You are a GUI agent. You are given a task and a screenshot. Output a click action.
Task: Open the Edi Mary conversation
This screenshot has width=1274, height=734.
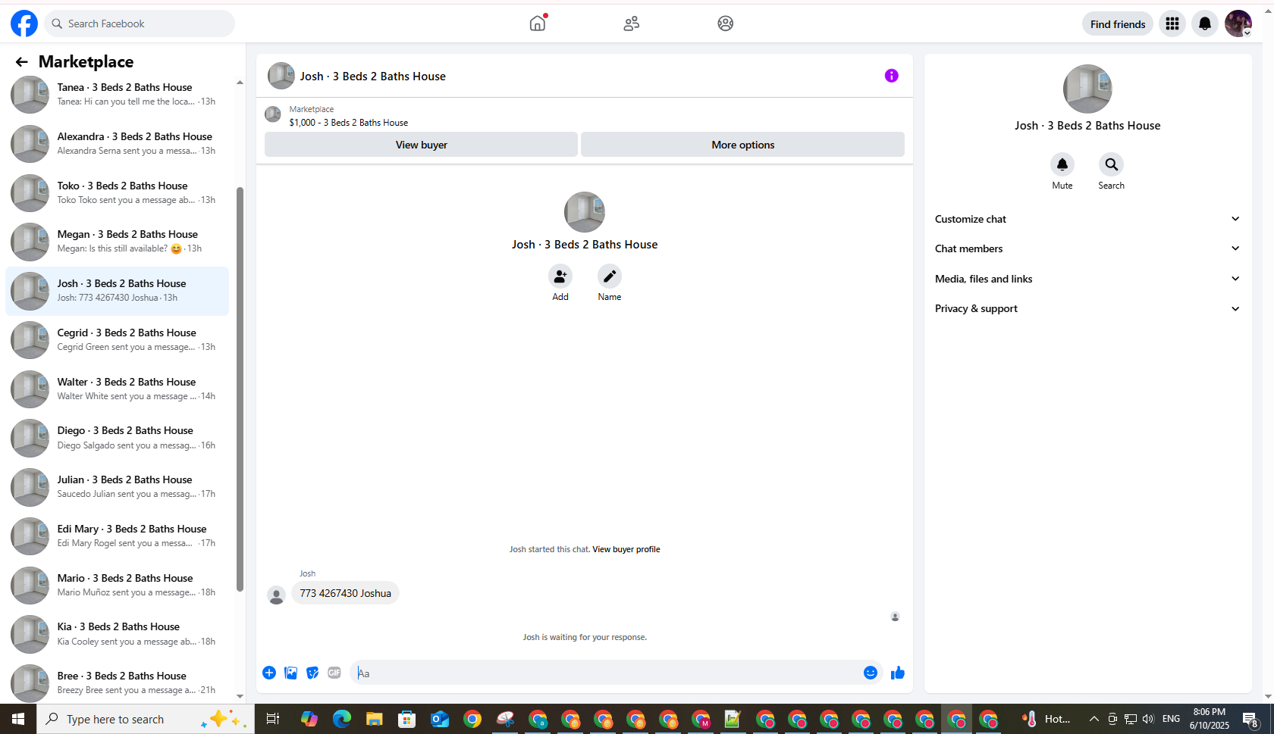click(117, 536)
